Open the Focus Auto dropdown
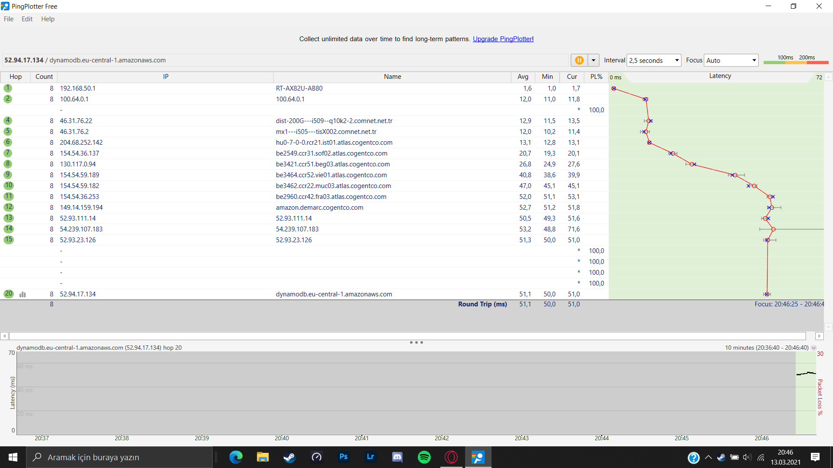The width and height of the screenshot is (833, 468). (x=731, y=60)
